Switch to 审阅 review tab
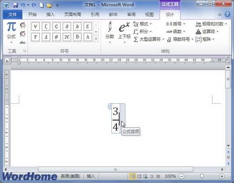The image size is (234, 183). [x=131, y=15]
